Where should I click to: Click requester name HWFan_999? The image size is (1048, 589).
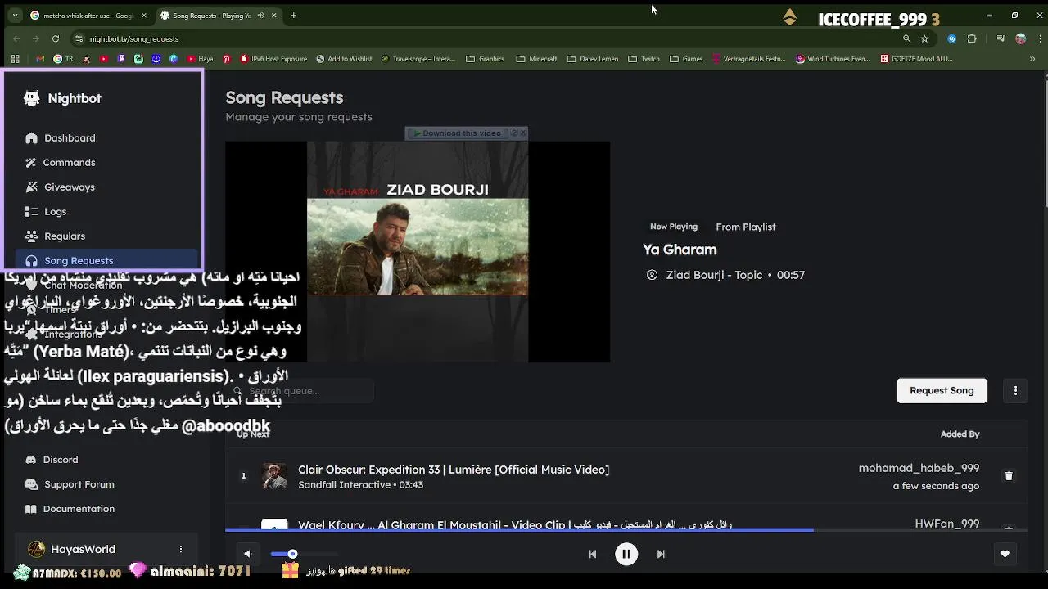[x=946, y=524]
